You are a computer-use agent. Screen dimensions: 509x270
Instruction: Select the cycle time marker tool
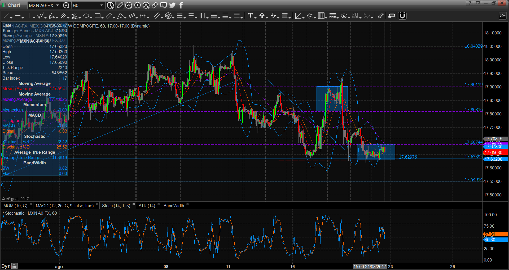click(x=143, y=16)
